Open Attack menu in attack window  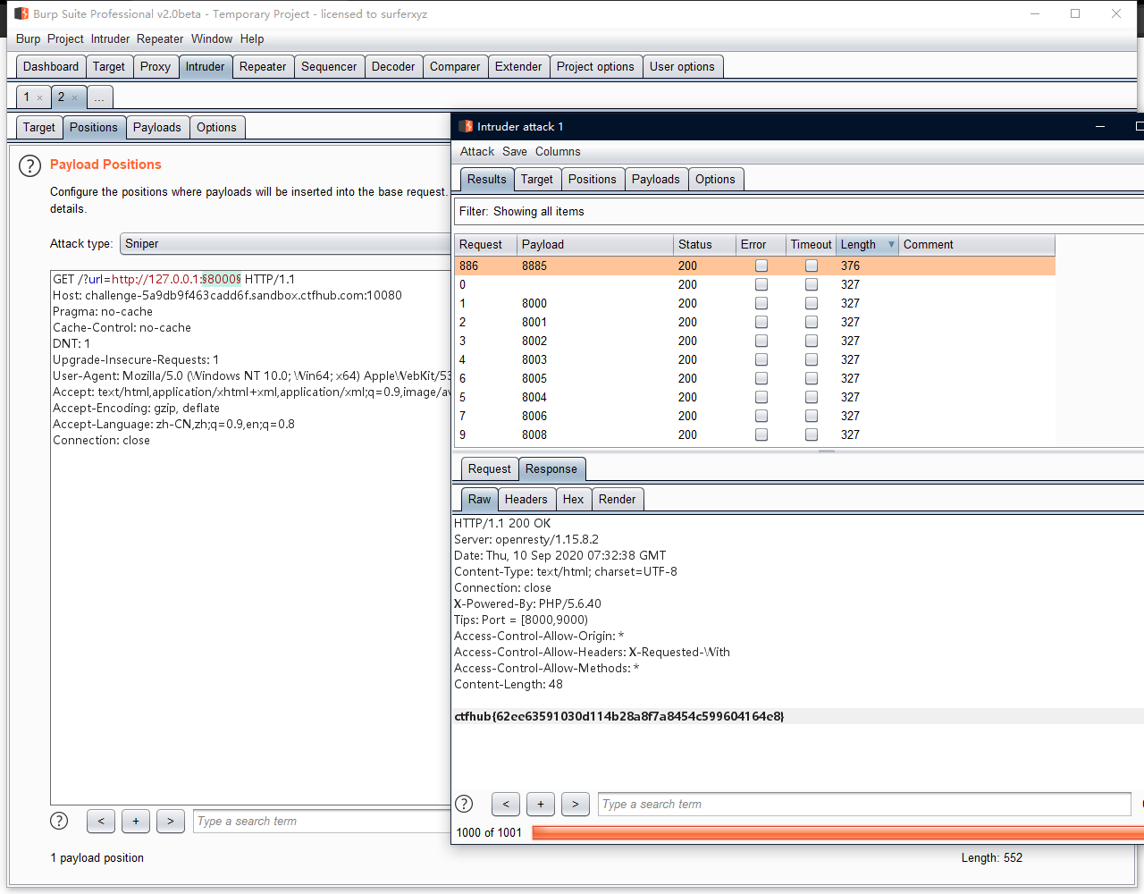(477, 152)
